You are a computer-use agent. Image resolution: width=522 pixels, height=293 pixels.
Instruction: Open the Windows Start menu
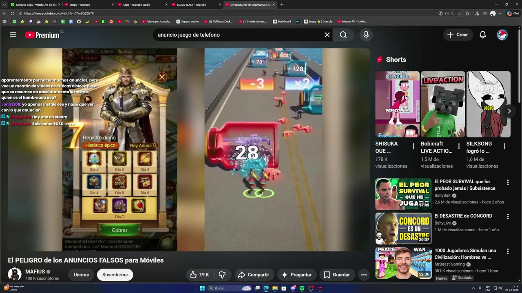pyautogui.click(x=202, y=288)
